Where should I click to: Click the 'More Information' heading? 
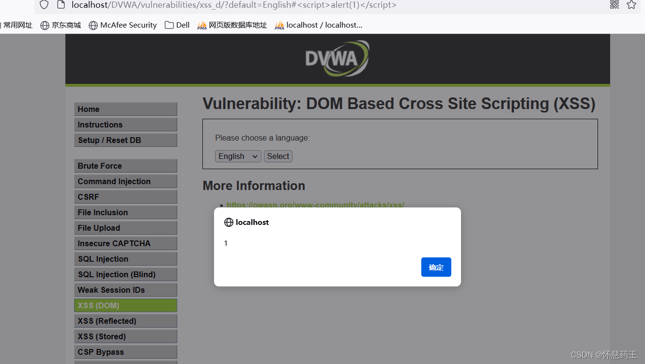[254, 186]
